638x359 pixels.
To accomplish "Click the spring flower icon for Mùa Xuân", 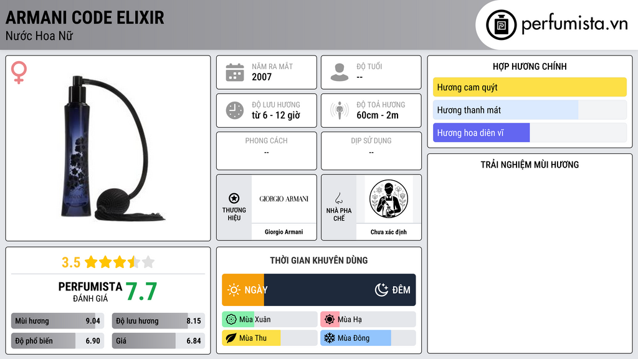I will click(x=231, y=320).
